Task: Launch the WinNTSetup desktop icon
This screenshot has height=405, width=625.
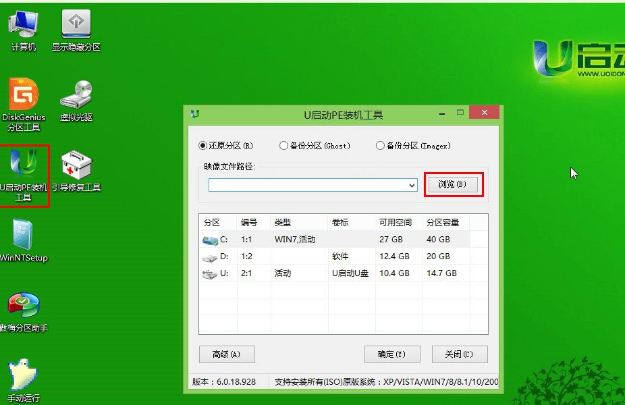Action: (23, 236)
